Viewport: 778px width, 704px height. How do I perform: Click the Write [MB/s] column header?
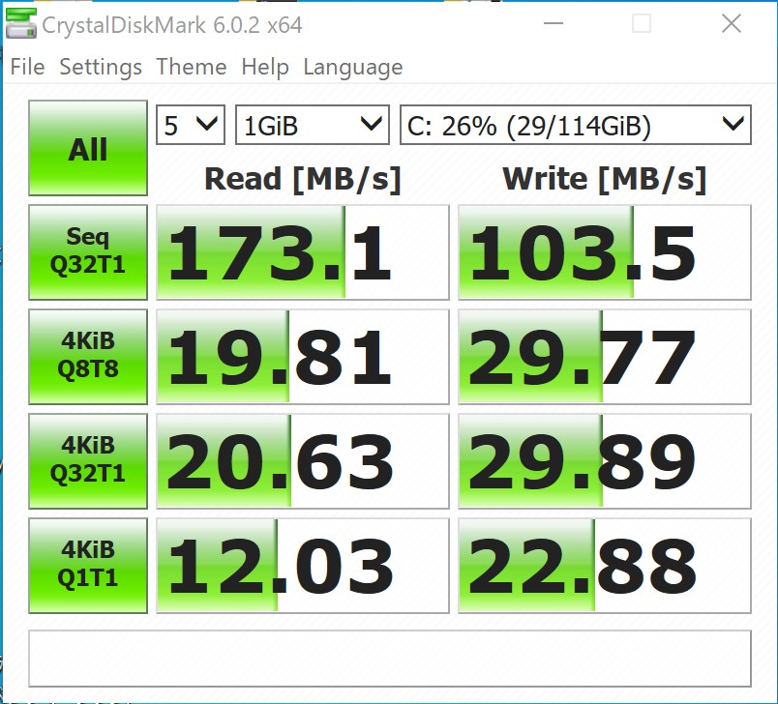pyautogui.click(x=605, y=179)
